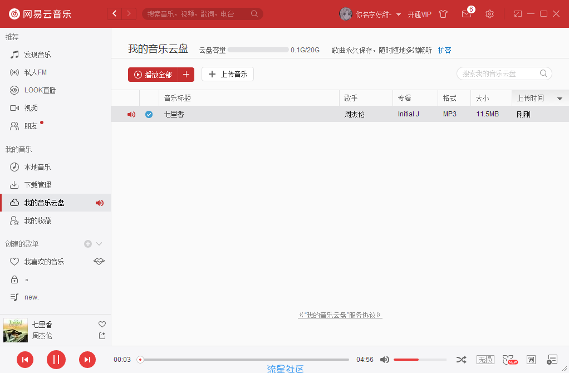Go back with the left arrow
Image resolution: width=569 pixels, height=373 pixels.
click(115, 14)
